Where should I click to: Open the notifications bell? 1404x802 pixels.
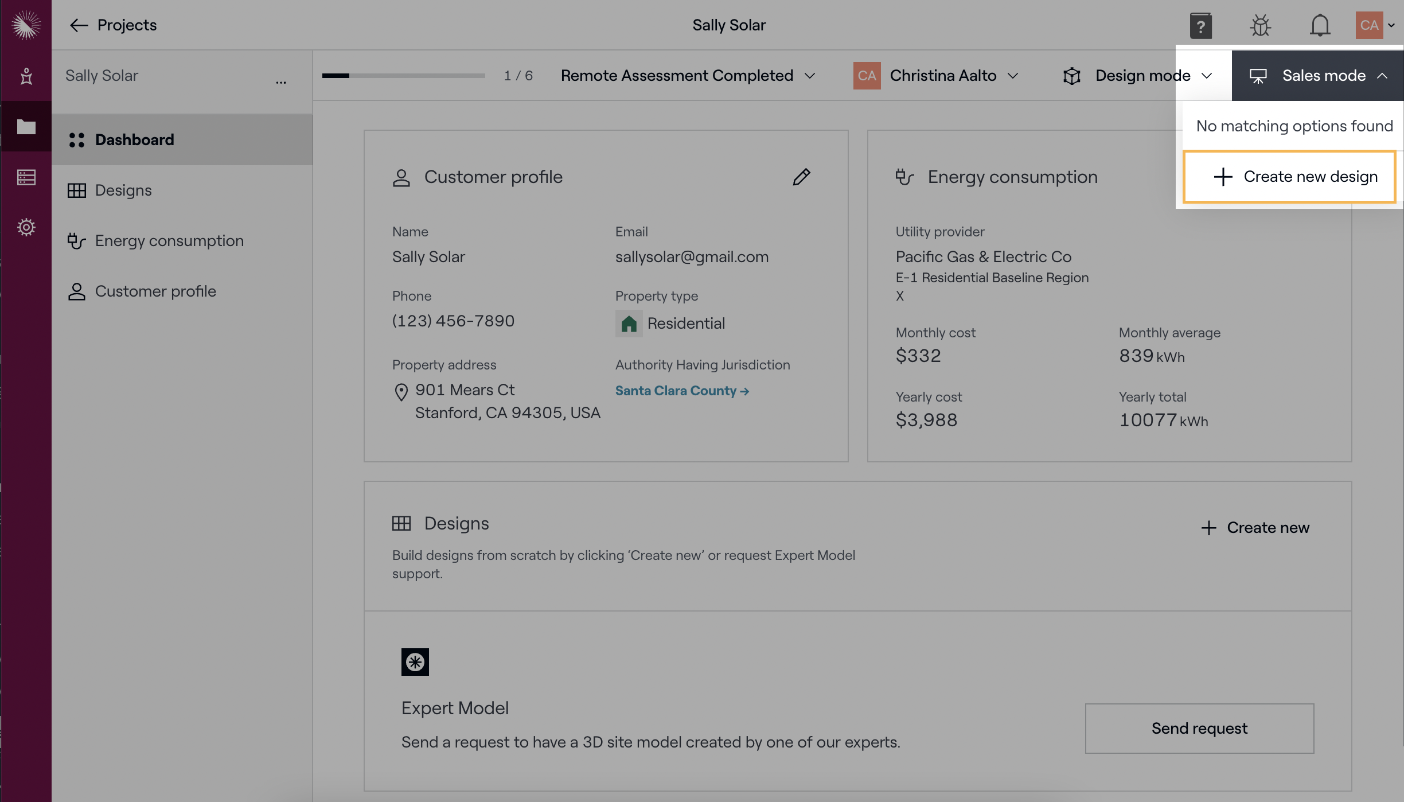1320,26
